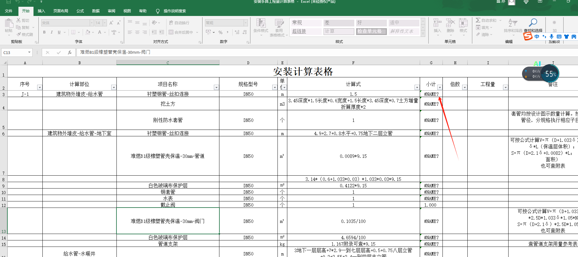This screenshot has height=257, width=578.
Task: Click the Decrease Indent icon
Action: coord(154,32)
